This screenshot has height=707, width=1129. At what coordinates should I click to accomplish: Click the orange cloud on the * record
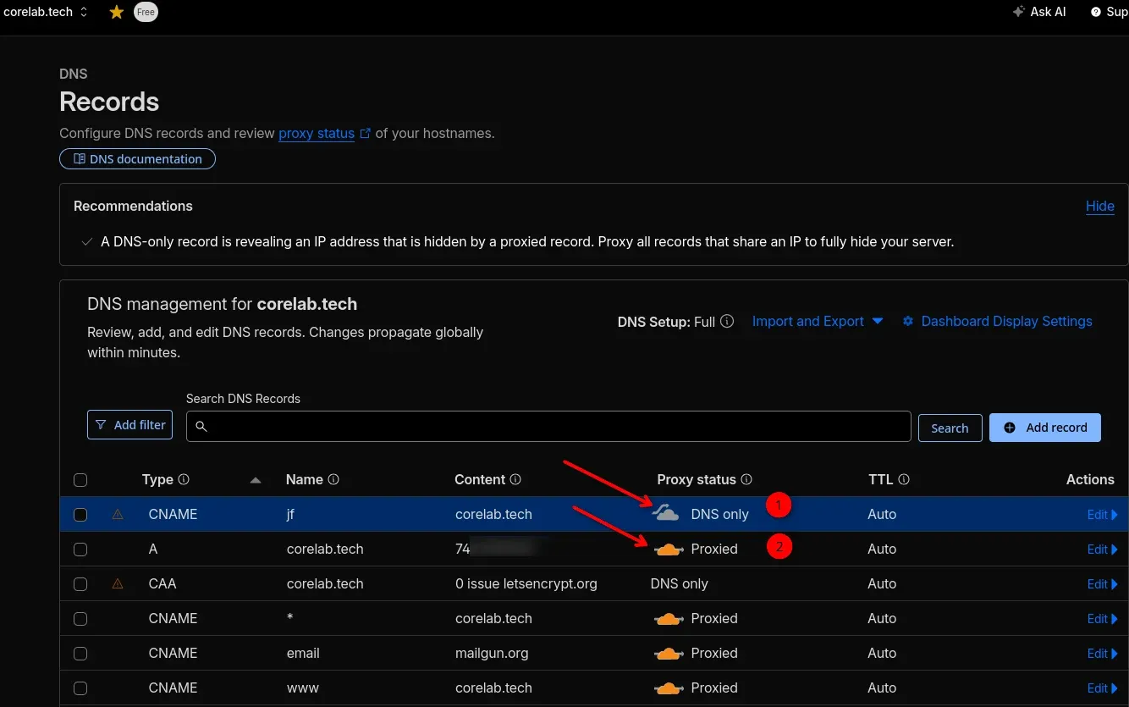coord(669,619)
